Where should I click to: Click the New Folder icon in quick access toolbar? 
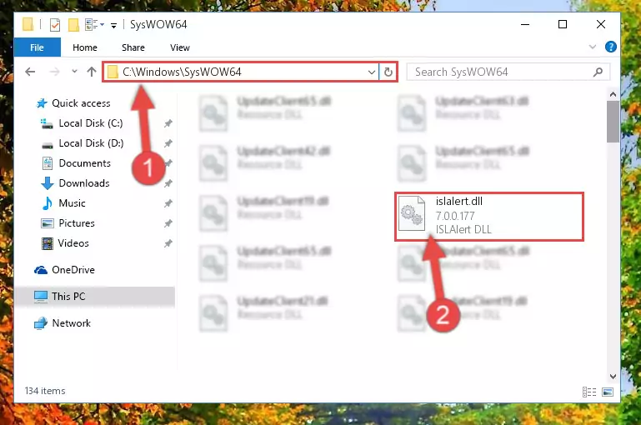[x=73, y=25]
